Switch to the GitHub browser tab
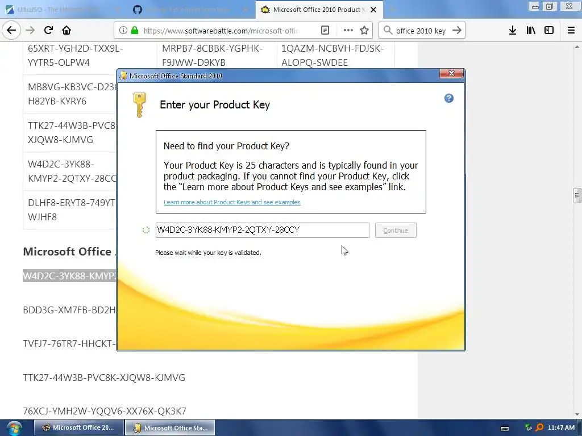This screenshot has height=436, width=582. [190, 10]
